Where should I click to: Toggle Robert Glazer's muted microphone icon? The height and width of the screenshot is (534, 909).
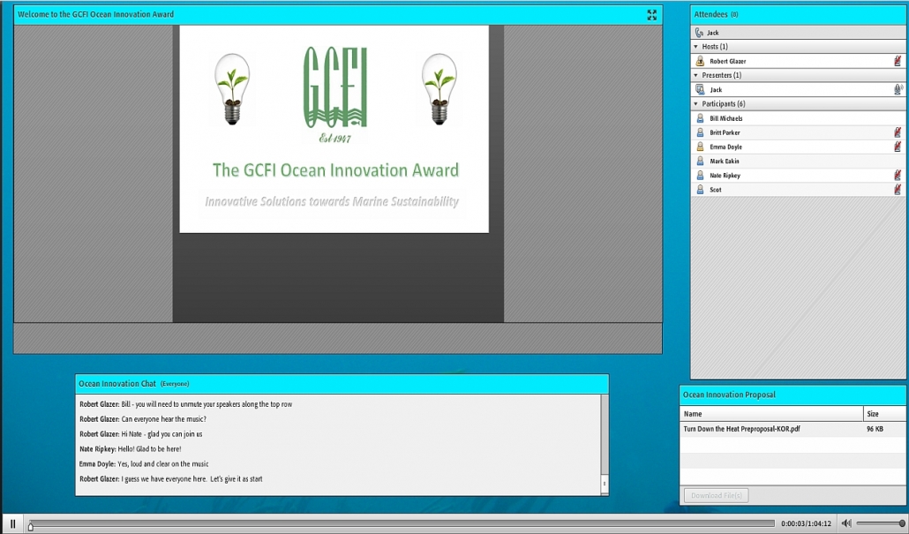click(898, 61)
